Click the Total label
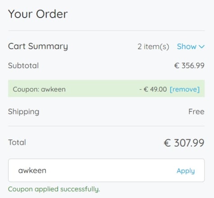The height and width of the screenshot is (198, 214). tap(17, 143)
